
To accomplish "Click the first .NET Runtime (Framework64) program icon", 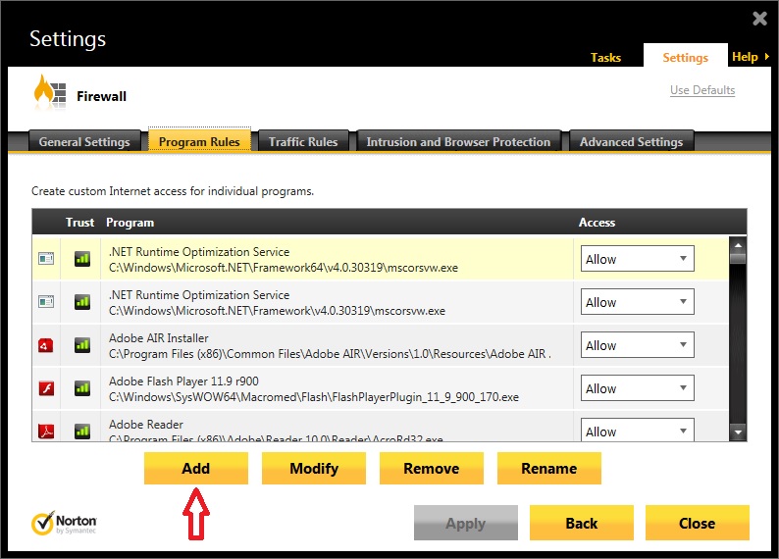I will click(x=46, y=259).
